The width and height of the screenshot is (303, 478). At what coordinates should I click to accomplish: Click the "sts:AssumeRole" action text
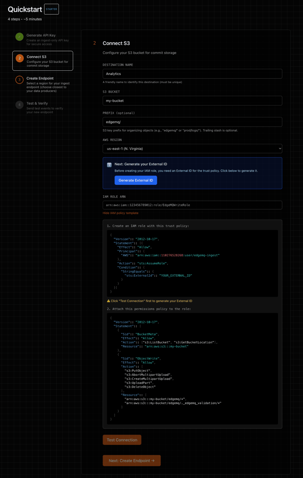tap(152, 263)
